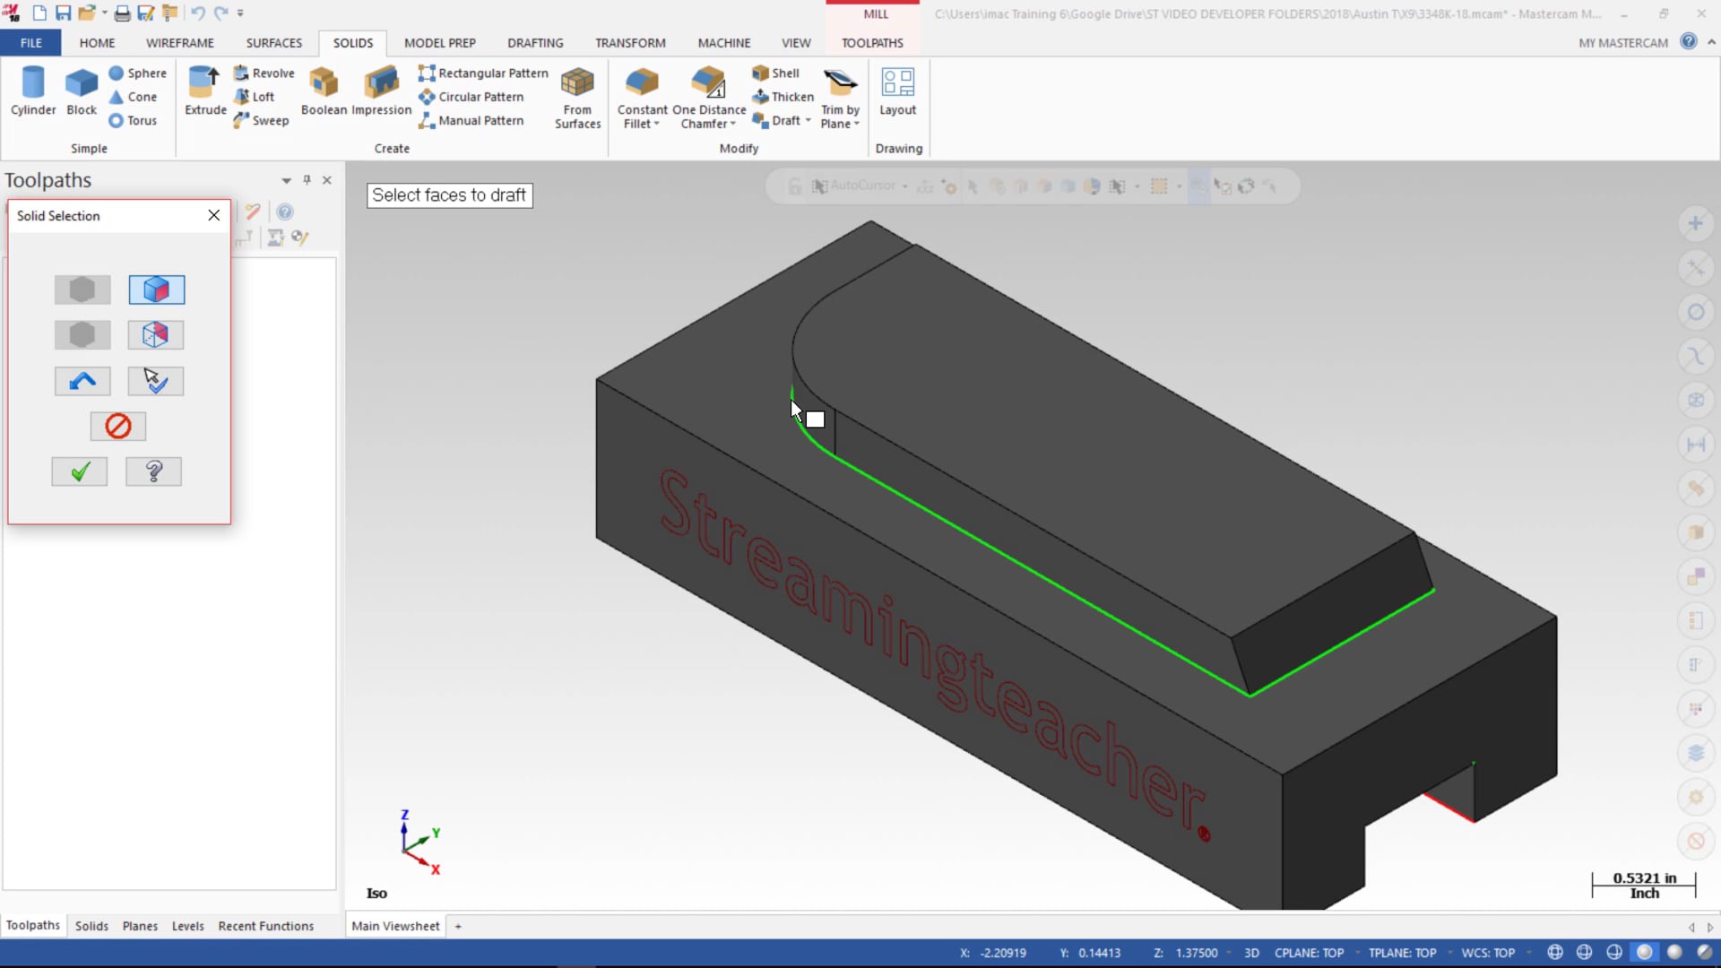Open the Extrude solid tool
The image size is (1721, 968).
[x=205, y=91]
